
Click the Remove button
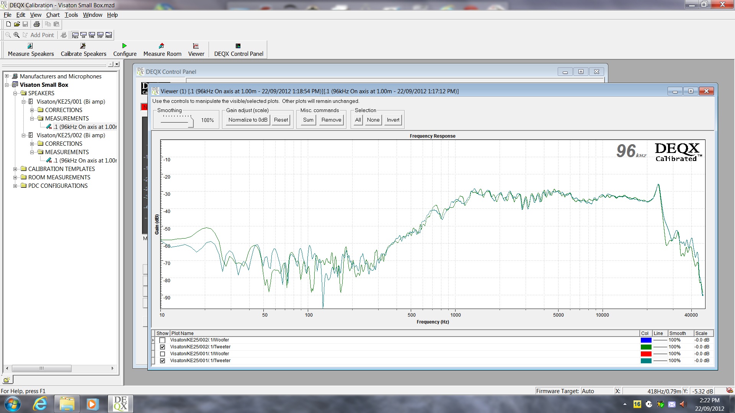pos(331,120)
